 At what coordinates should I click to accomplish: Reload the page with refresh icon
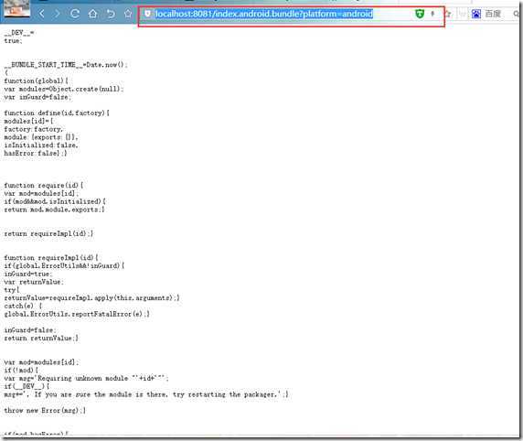coord(75,14)
